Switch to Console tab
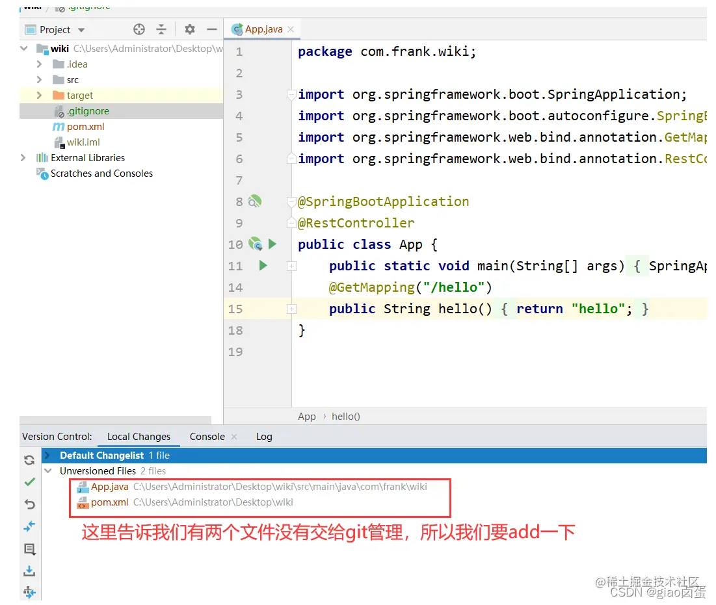This screenshot has height=605, width=716. [x=207, y=437]
